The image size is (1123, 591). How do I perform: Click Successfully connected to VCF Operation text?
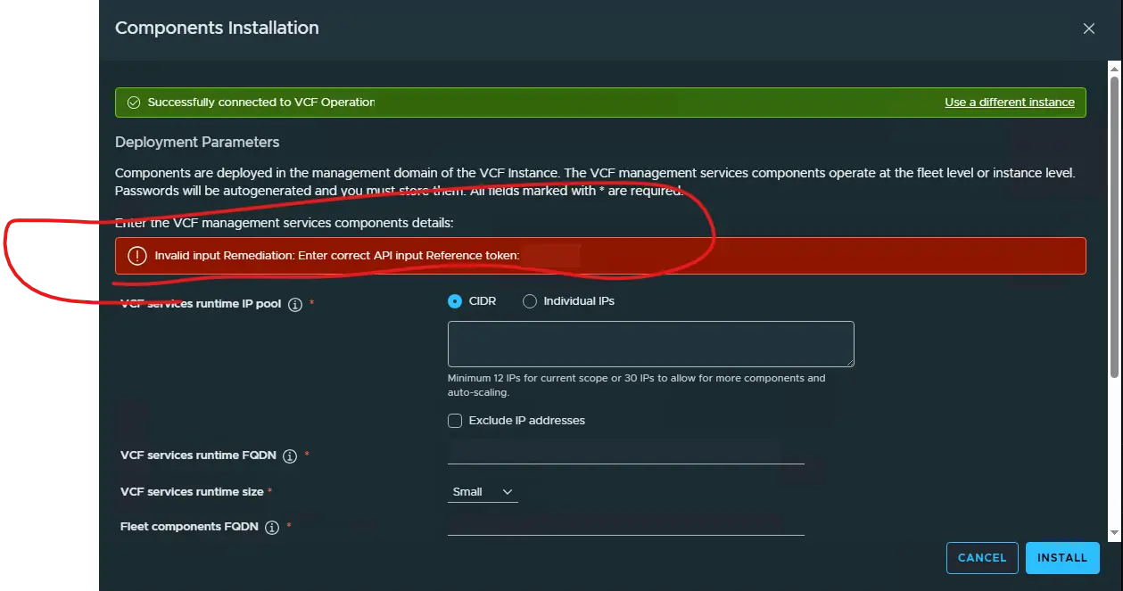[x=261, y=103]
